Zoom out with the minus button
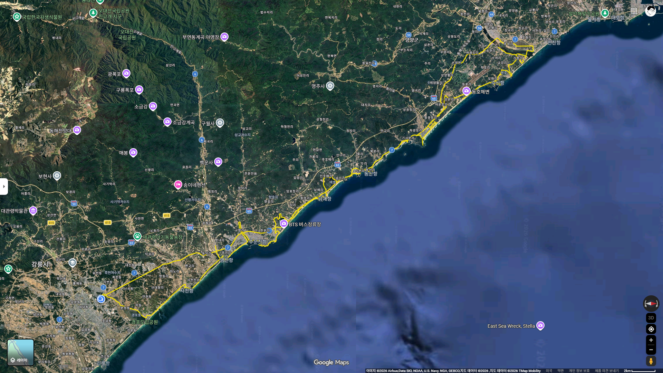 [651, 350]
